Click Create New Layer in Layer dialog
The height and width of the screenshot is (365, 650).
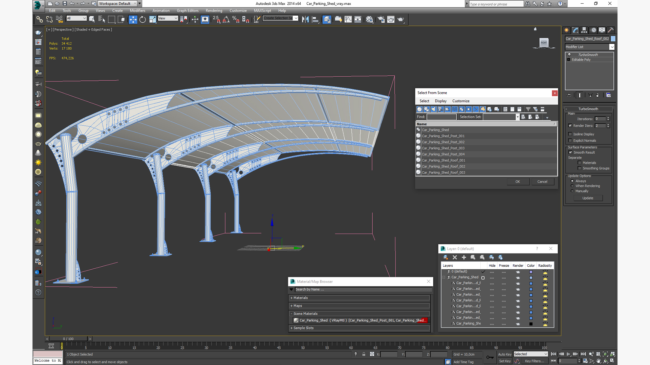446,257
